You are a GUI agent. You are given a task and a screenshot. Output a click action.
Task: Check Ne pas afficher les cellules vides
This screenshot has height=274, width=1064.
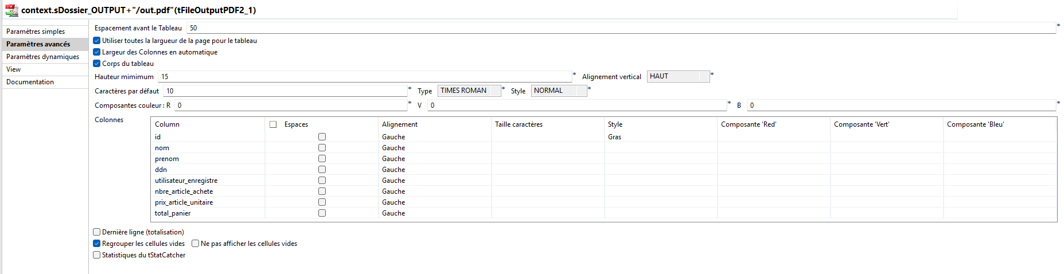click(196, 244)
